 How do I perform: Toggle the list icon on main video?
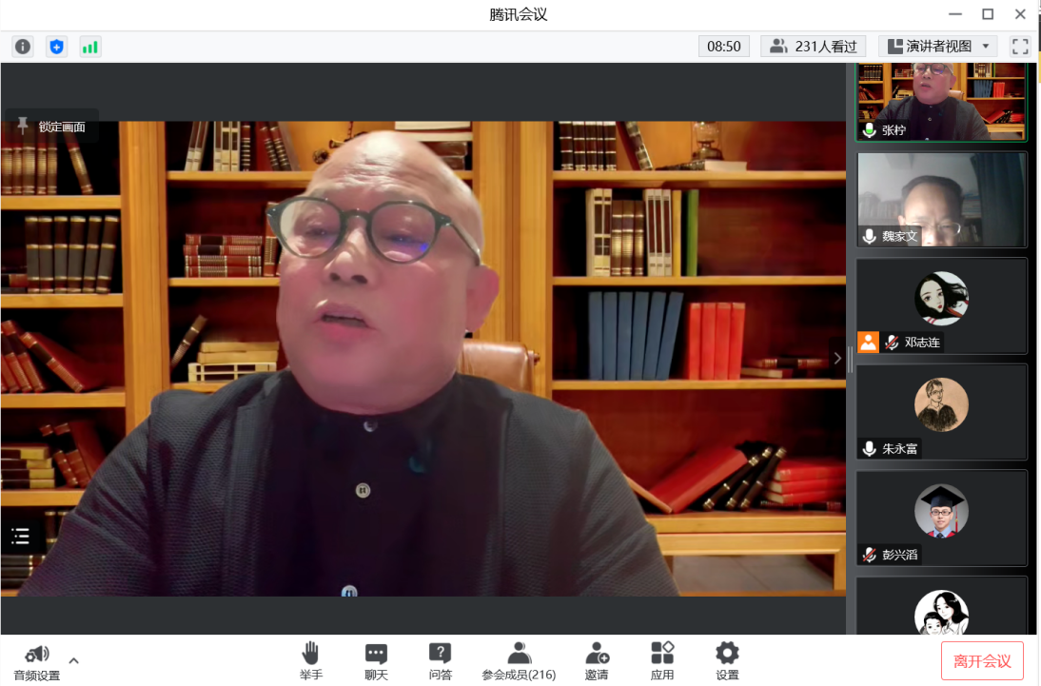pos(21,537)
